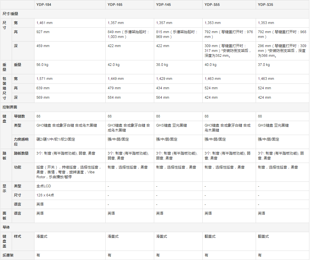Image resolution: width=310 pixels, height=260 pixels.
Task: Click the 479 mm package height cell
Action: (x=130, y=88)
